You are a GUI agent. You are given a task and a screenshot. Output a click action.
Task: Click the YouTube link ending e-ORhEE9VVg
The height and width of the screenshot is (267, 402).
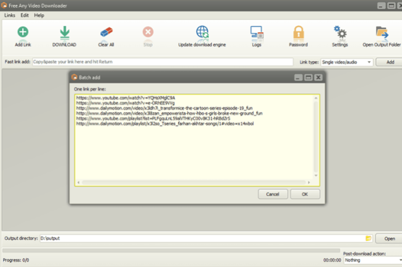126,103
